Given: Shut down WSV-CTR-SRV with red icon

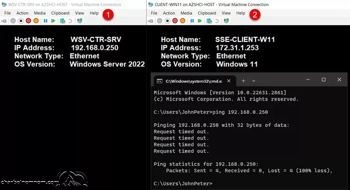Looking at the screenshot, I should click(28, 21).
